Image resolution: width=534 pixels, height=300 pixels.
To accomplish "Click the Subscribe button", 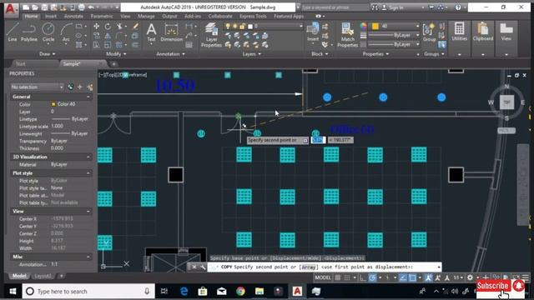I will [492, 286].
